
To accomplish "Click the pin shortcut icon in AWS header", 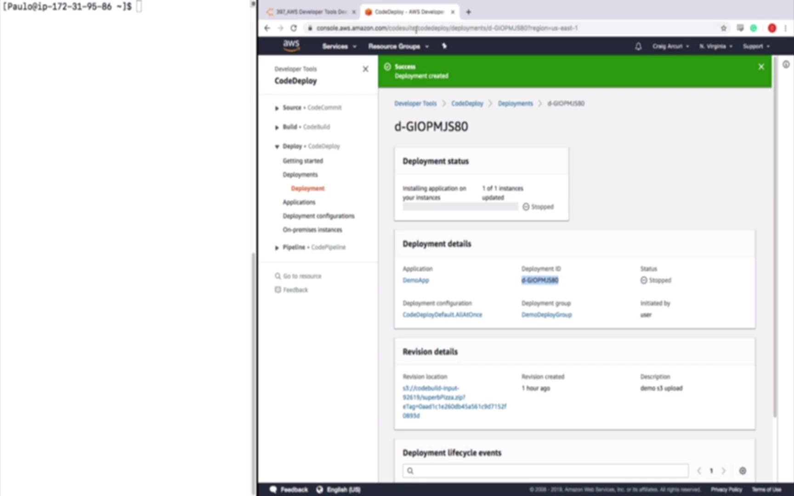I will (x=444, y=46).
